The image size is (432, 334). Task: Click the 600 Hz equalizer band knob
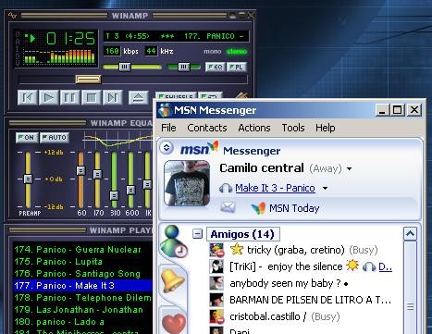pyautogui.click(x=130, y=190)
